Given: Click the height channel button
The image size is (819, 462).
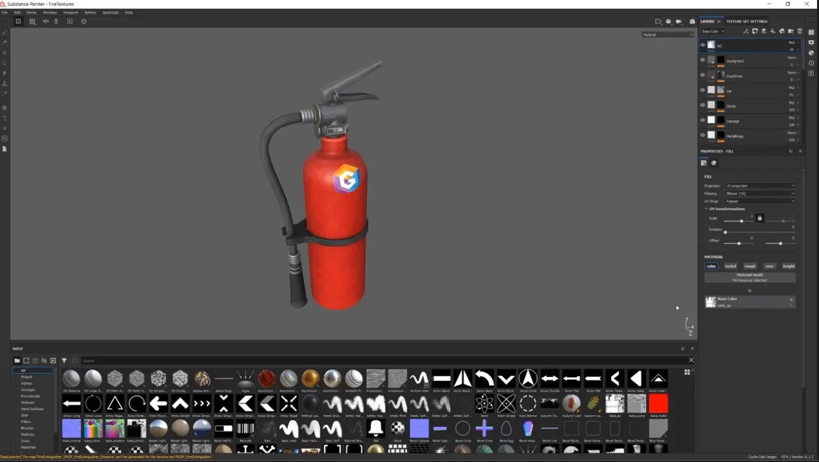Looking at the screenshot, I should [x=788, y=266].
